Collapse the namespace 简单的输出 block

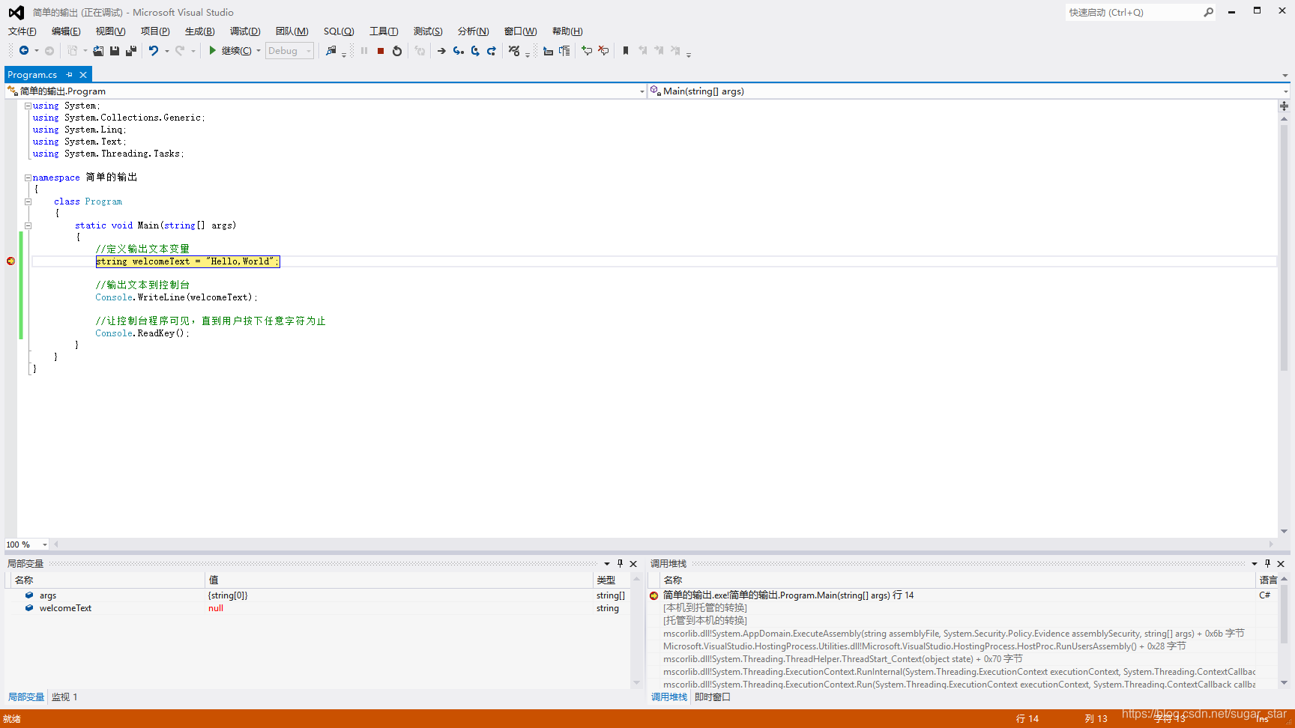28,178
